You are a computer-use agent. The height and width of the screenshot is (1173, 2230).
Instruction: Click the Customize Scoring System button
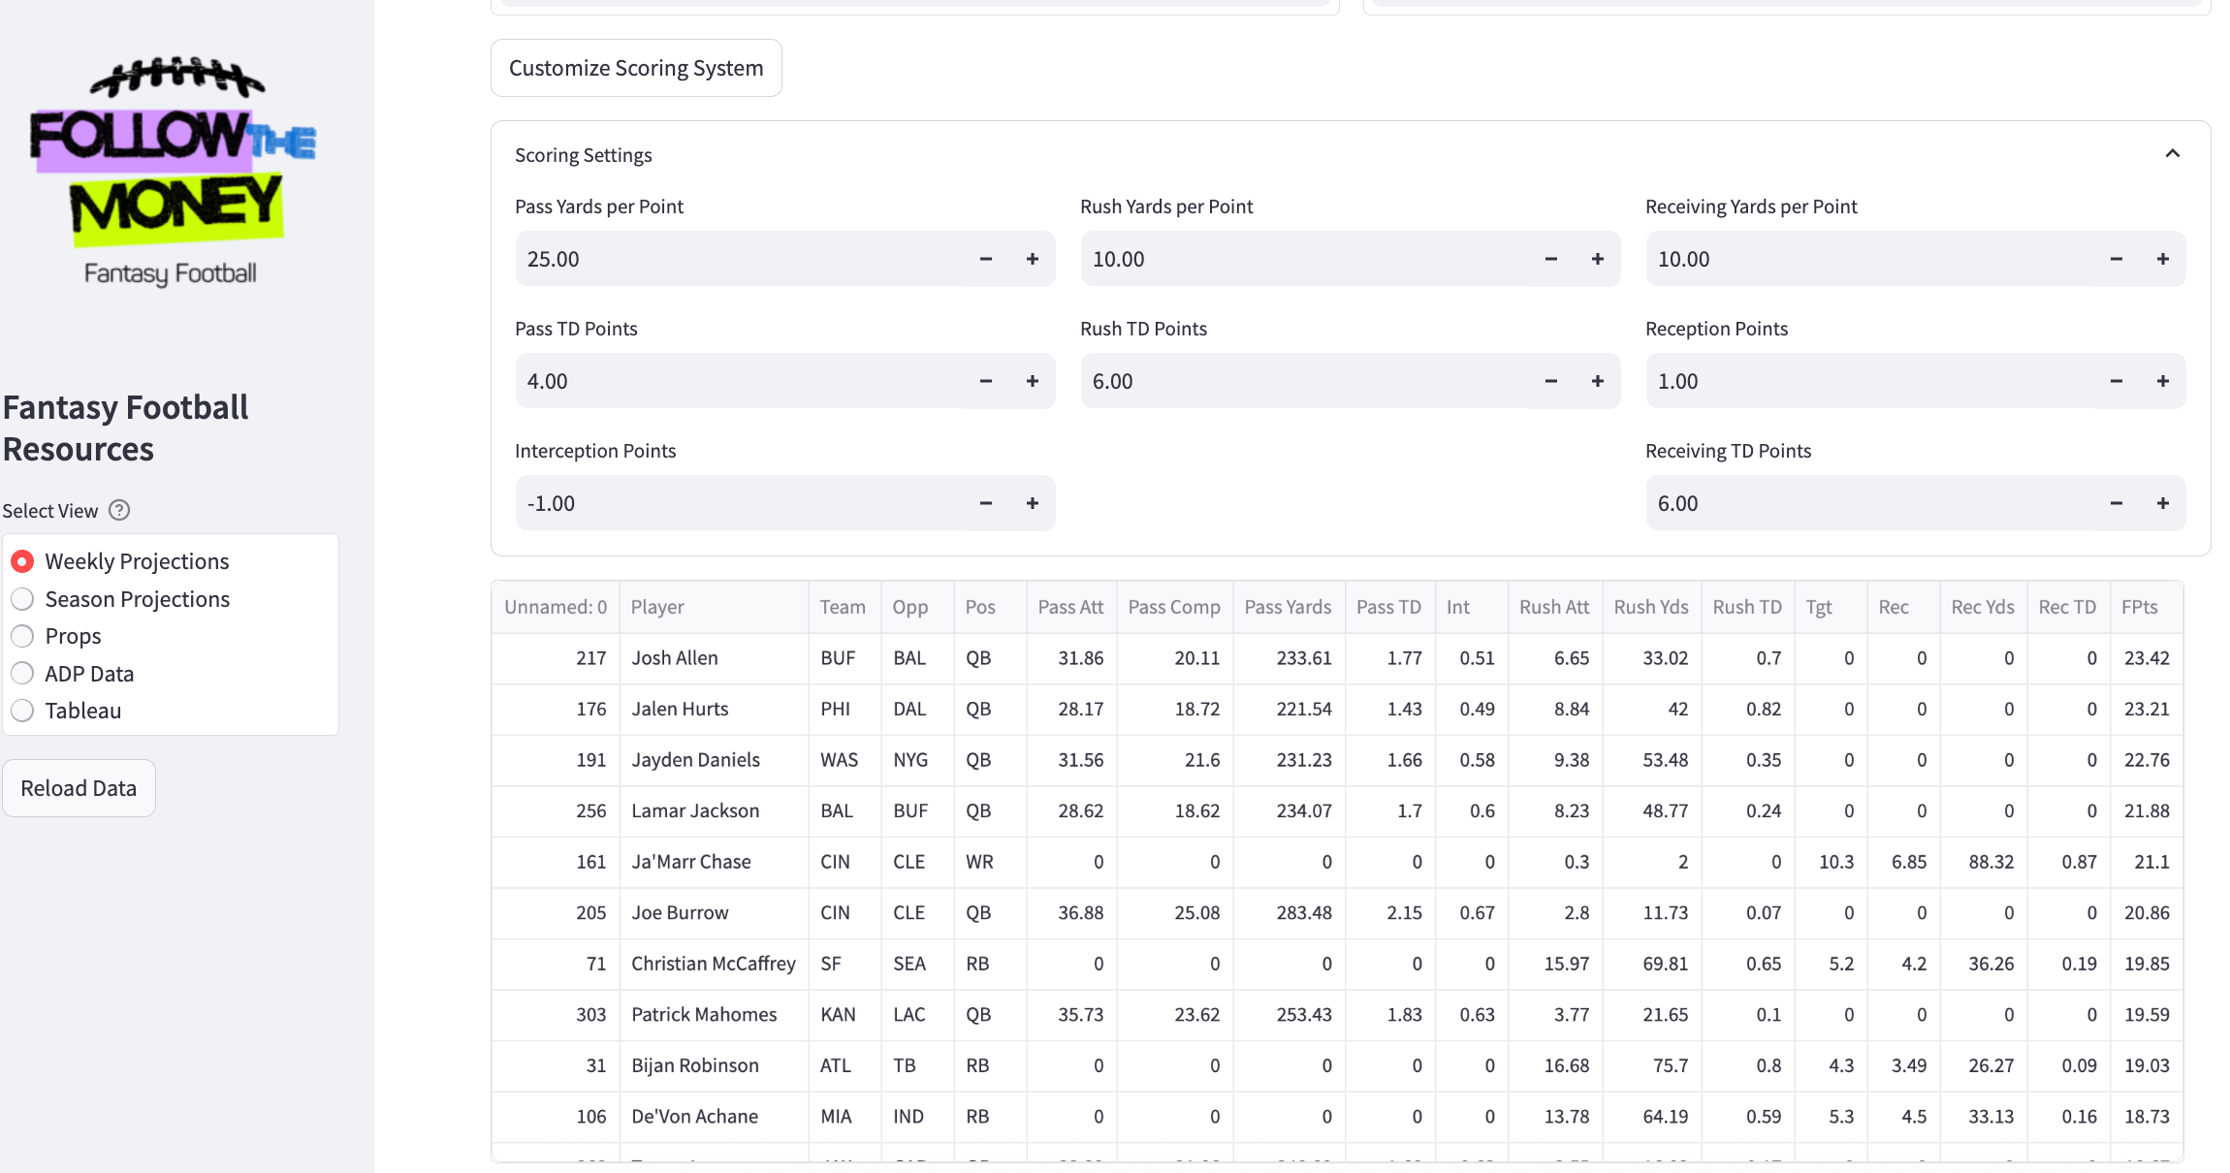(x=636, y=68)
